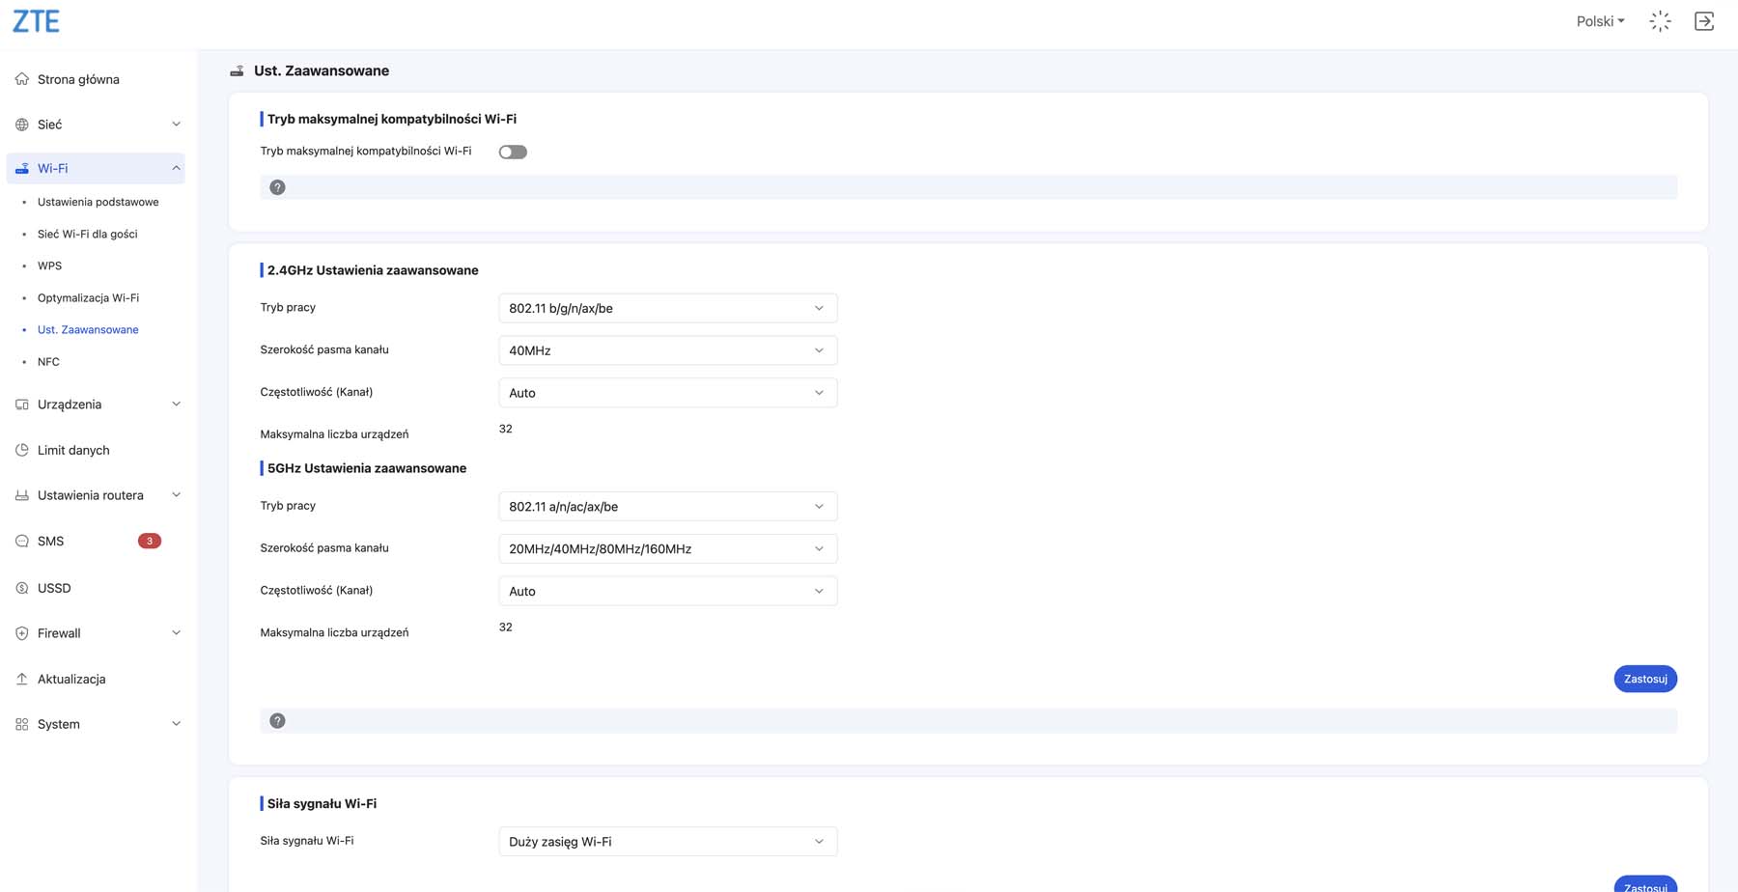The height and width of the screenshot is (892, 1738).
Task: Open 5GHz Szerokość pasma kanału dropdown
Action: click(x=667, y=548)
